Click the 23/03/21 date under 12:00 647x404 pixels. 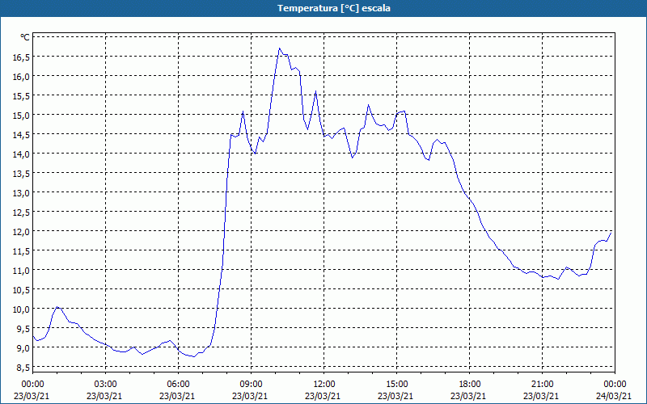coord(323,396)
